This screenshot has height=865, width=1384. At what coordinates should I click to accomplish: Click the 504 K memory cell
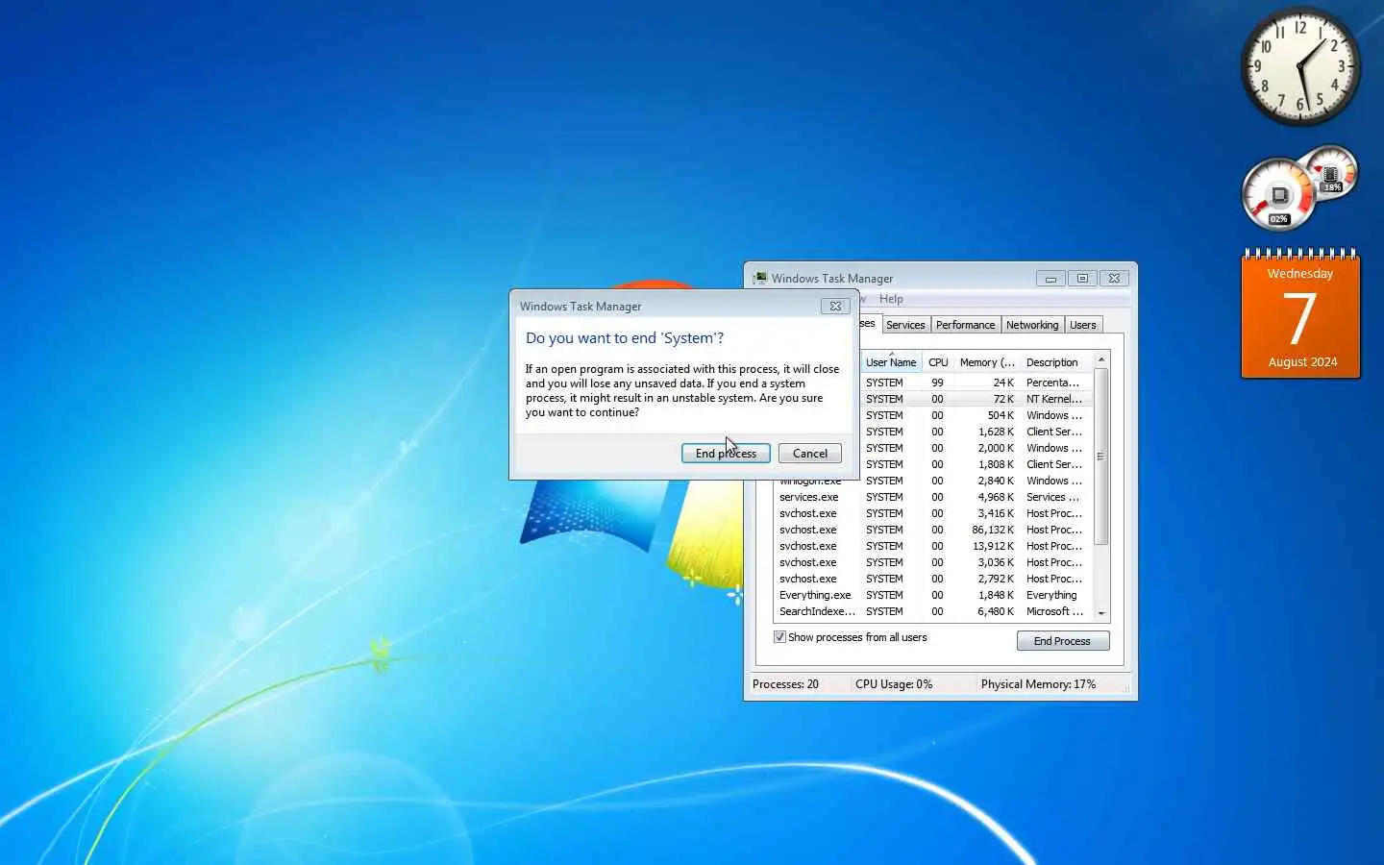click(x=1001, y=415)
